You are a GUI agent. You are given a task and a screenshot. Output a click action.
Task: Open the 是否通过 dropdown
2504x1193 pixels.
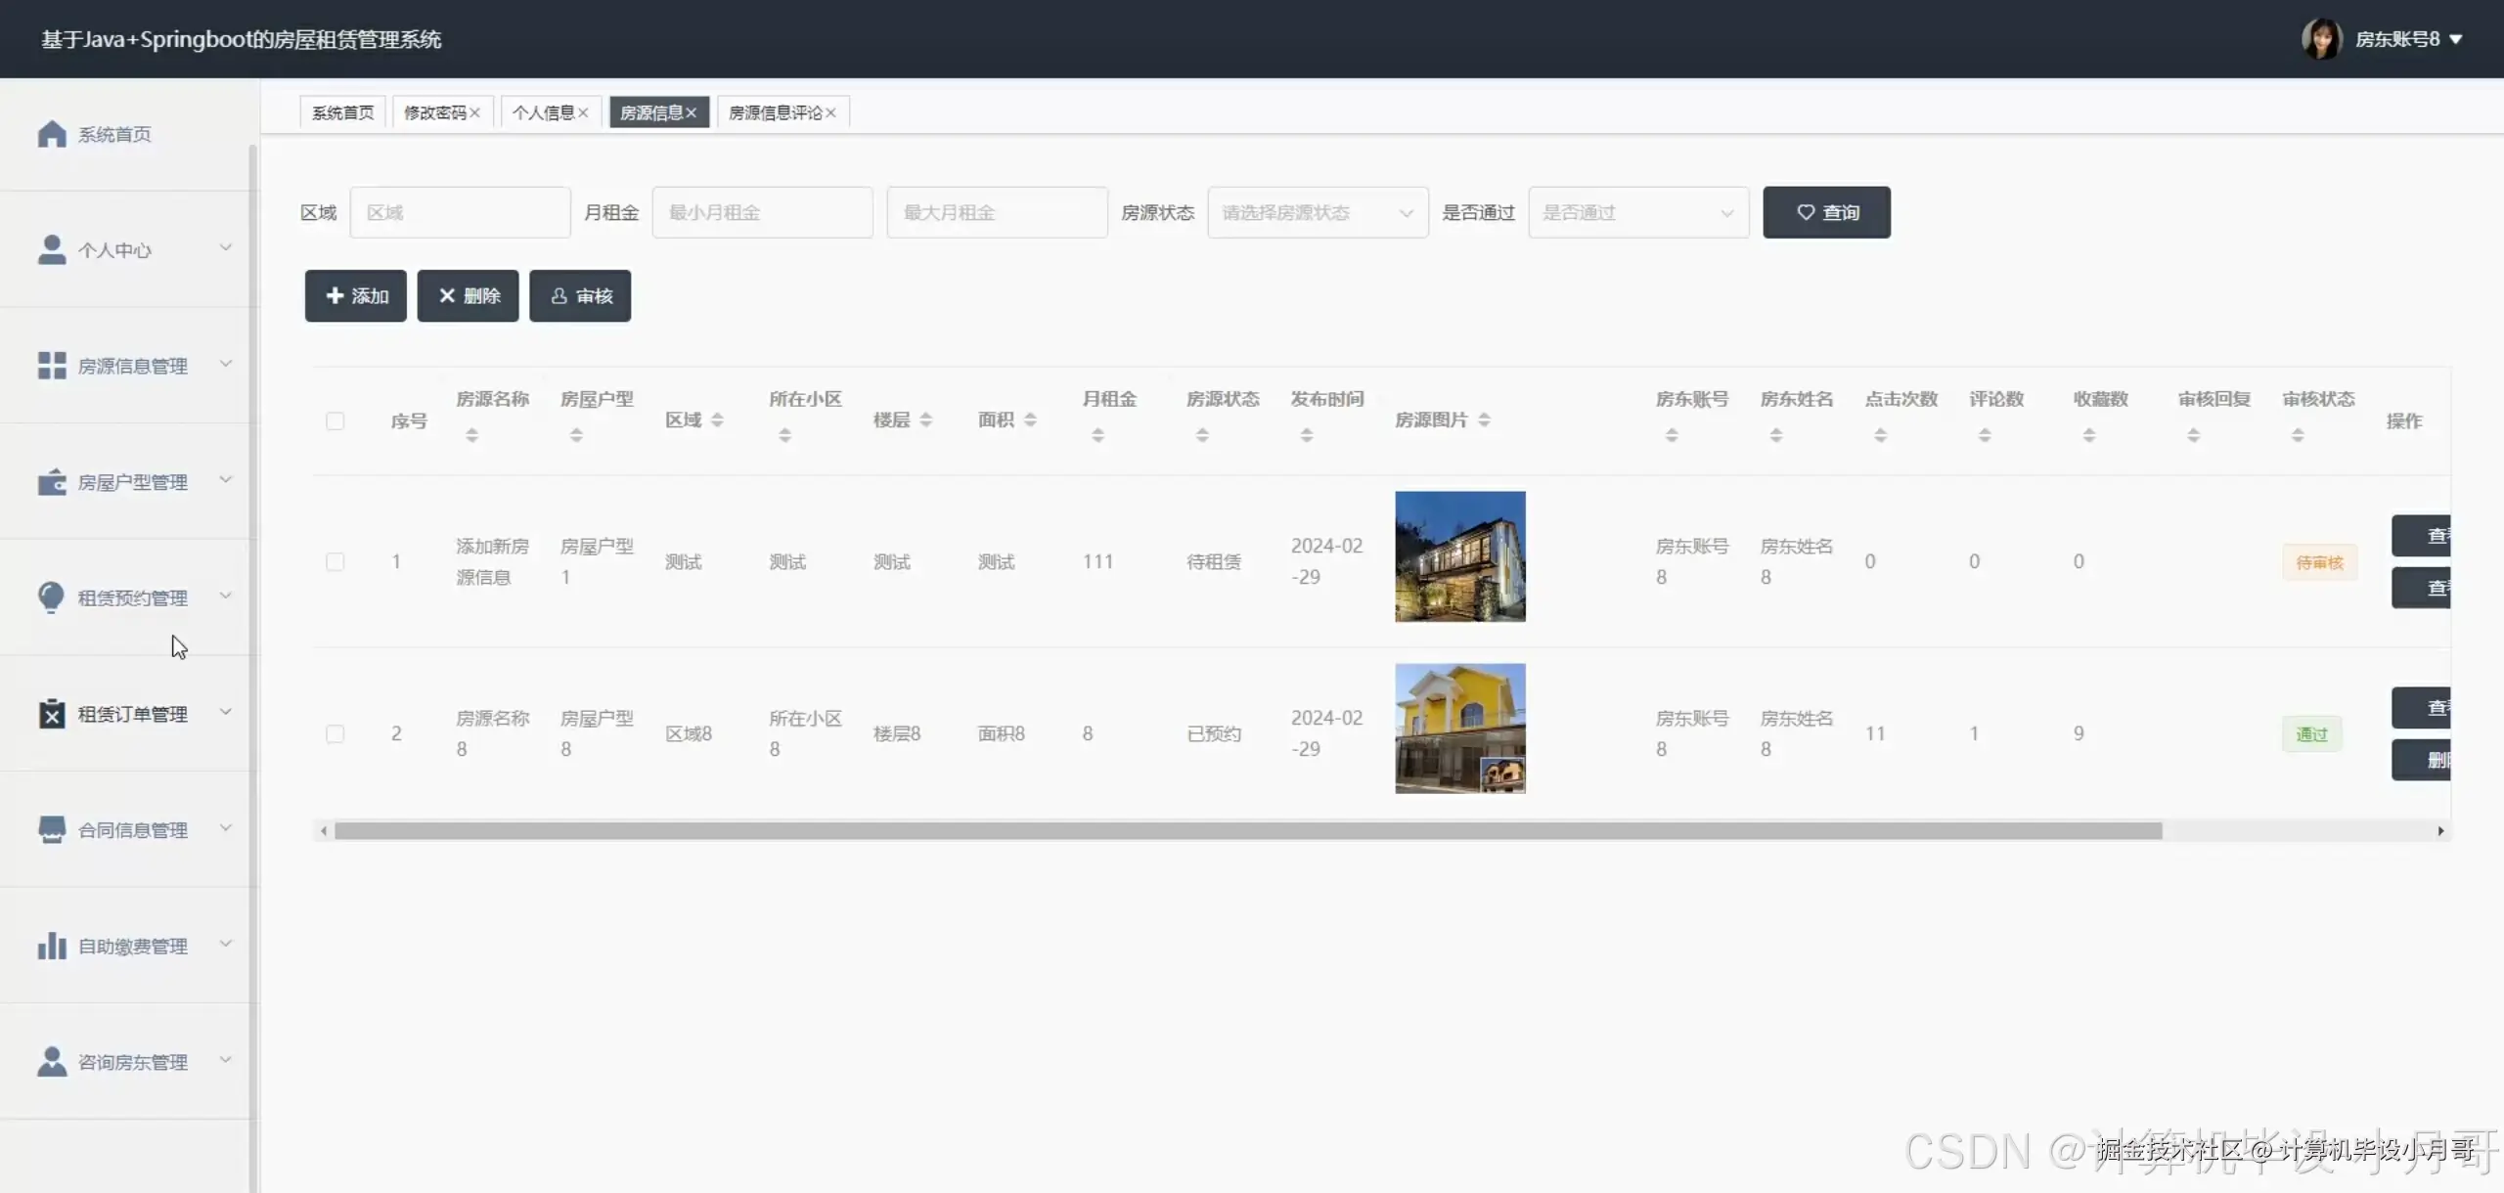1637,212
